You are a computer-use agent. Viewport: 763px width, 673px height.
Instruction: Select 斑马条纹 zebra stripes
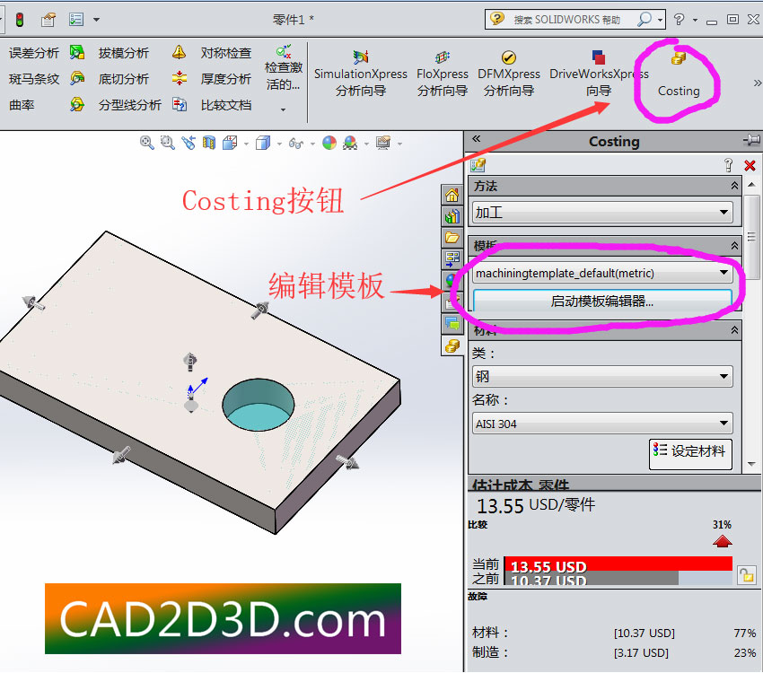coord(34,79)
